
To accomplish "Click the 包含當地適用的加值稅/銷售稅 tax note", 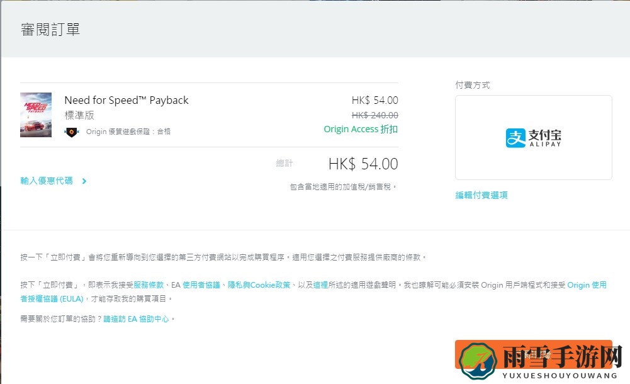I will pos(344,187).
